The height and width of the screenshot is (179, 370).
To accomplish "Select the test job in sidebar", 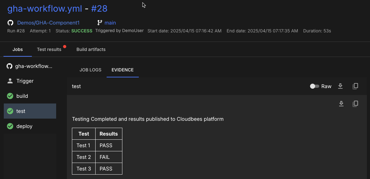I will pos(30,111).
